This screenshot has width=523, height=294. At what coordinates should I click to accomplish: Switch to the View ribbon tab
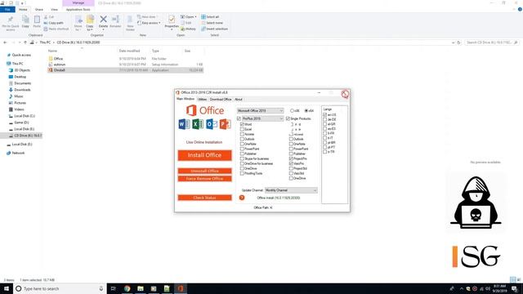click(54, 10)
